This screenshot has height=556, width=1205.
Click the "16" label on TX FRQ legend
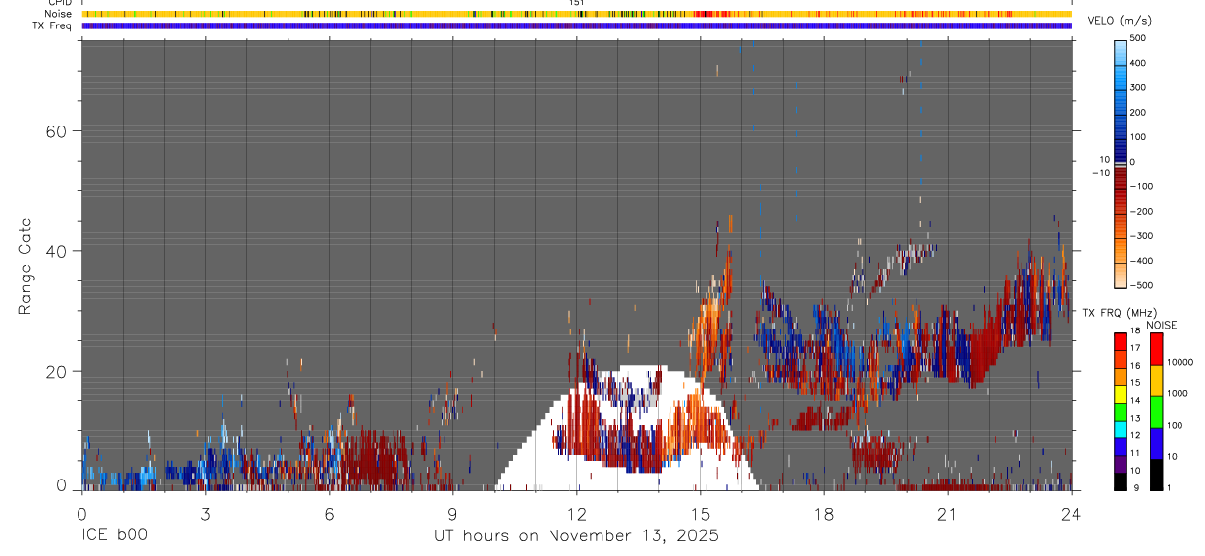pyautogui.click(x=1136, y=367)
